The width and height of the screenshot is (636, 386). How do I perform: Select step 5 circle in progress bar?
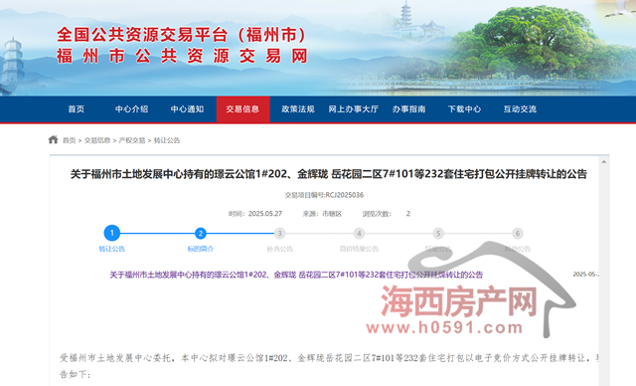(x=438, y=234)
